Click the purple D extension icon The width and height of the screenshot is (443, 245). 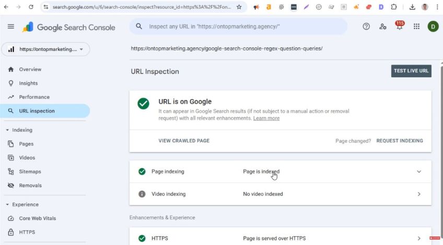(x=381, y=7)
